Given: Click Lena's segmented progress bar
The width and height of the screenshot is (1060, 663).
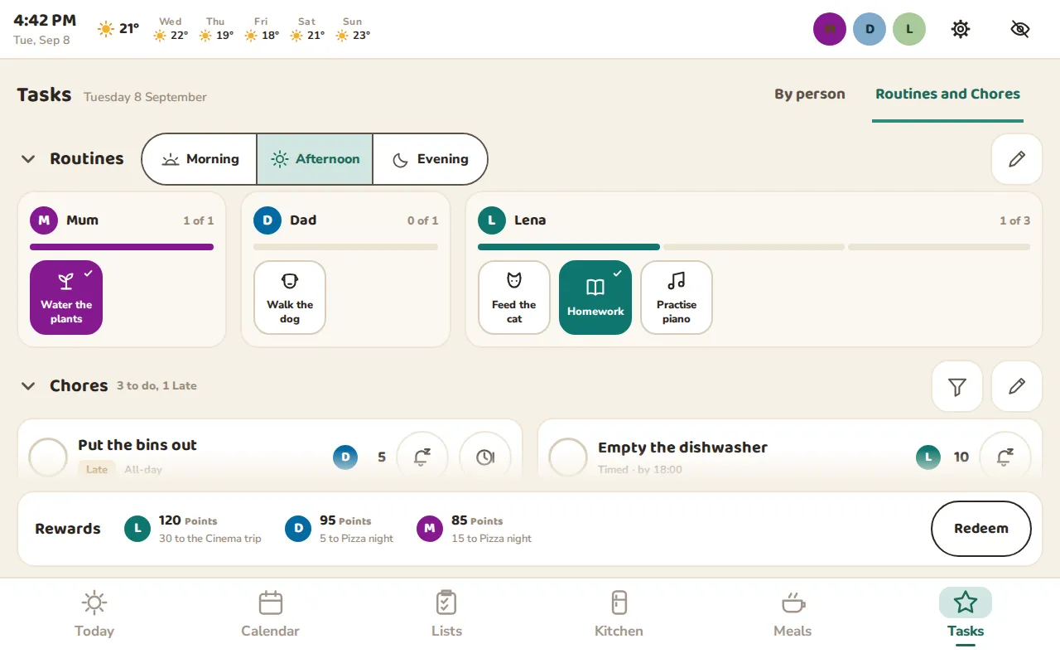Looking at the screenshot, I should pyautogui.click(x=754, y=247).
